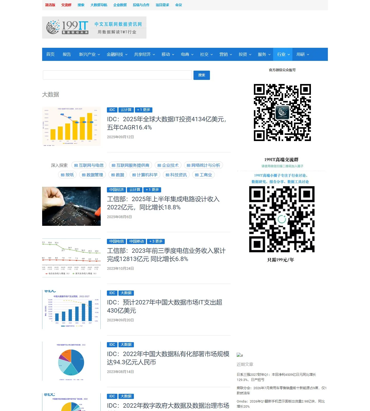Open 交流群 link in top bar
This screenshot has width=370, height=411.
66,5
